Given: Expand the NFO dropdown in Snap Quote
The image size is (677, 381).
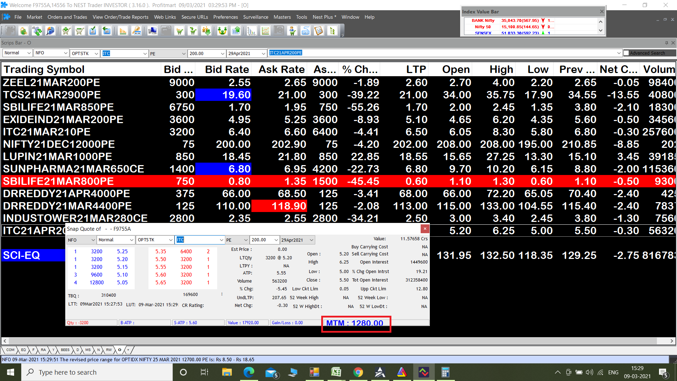Looking at the screenshot, I should 93,240.
